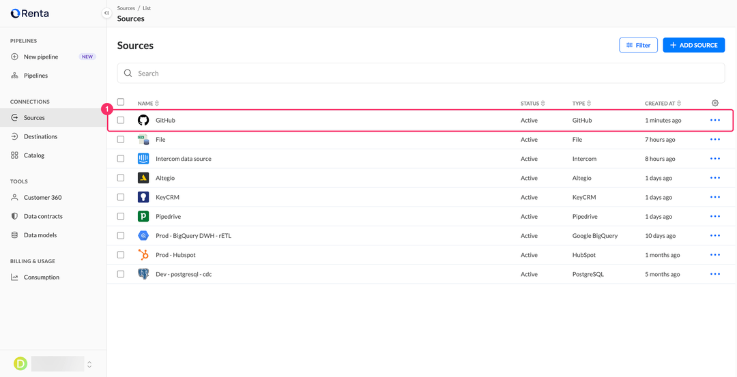Check the Intercom data source checkbox
The width and height of the screenshot is (737, 377).
tap(121, 159)
